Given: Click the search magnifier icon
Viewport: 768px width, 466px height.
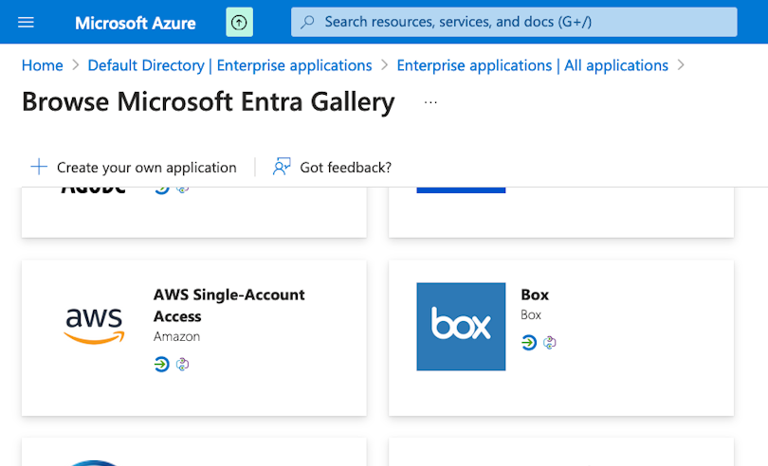Looking at the screenshot, I should (307, 22).
